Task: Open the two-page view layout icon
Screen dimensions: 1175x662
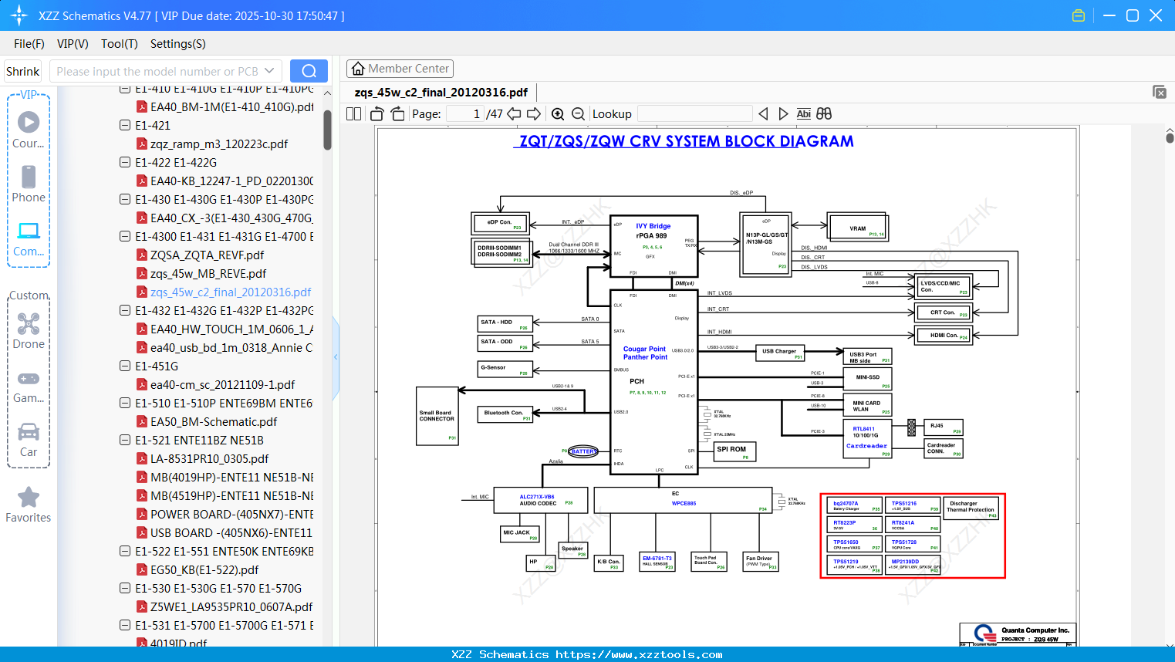Action: tap(353, 113)
